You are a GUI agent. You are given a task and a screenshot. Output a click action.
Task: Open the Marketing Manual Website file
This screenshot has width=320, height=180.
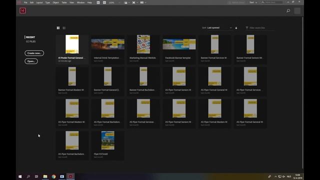click(x=143, y=49)
